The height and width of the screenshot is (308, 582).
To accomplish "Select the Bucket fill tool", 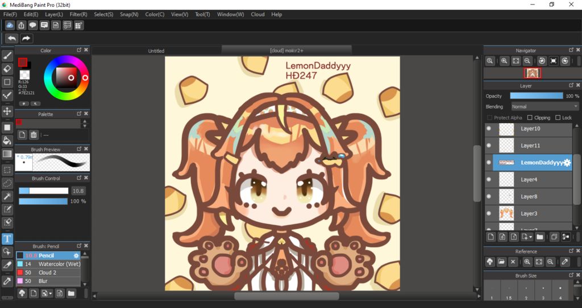I will coord(7,141).
